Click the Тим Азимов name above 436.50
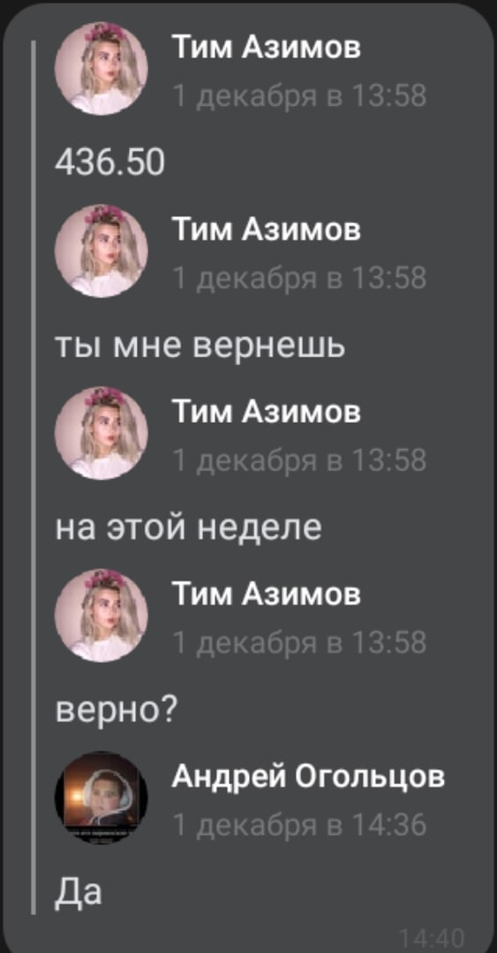 click(x=267, y=48)
